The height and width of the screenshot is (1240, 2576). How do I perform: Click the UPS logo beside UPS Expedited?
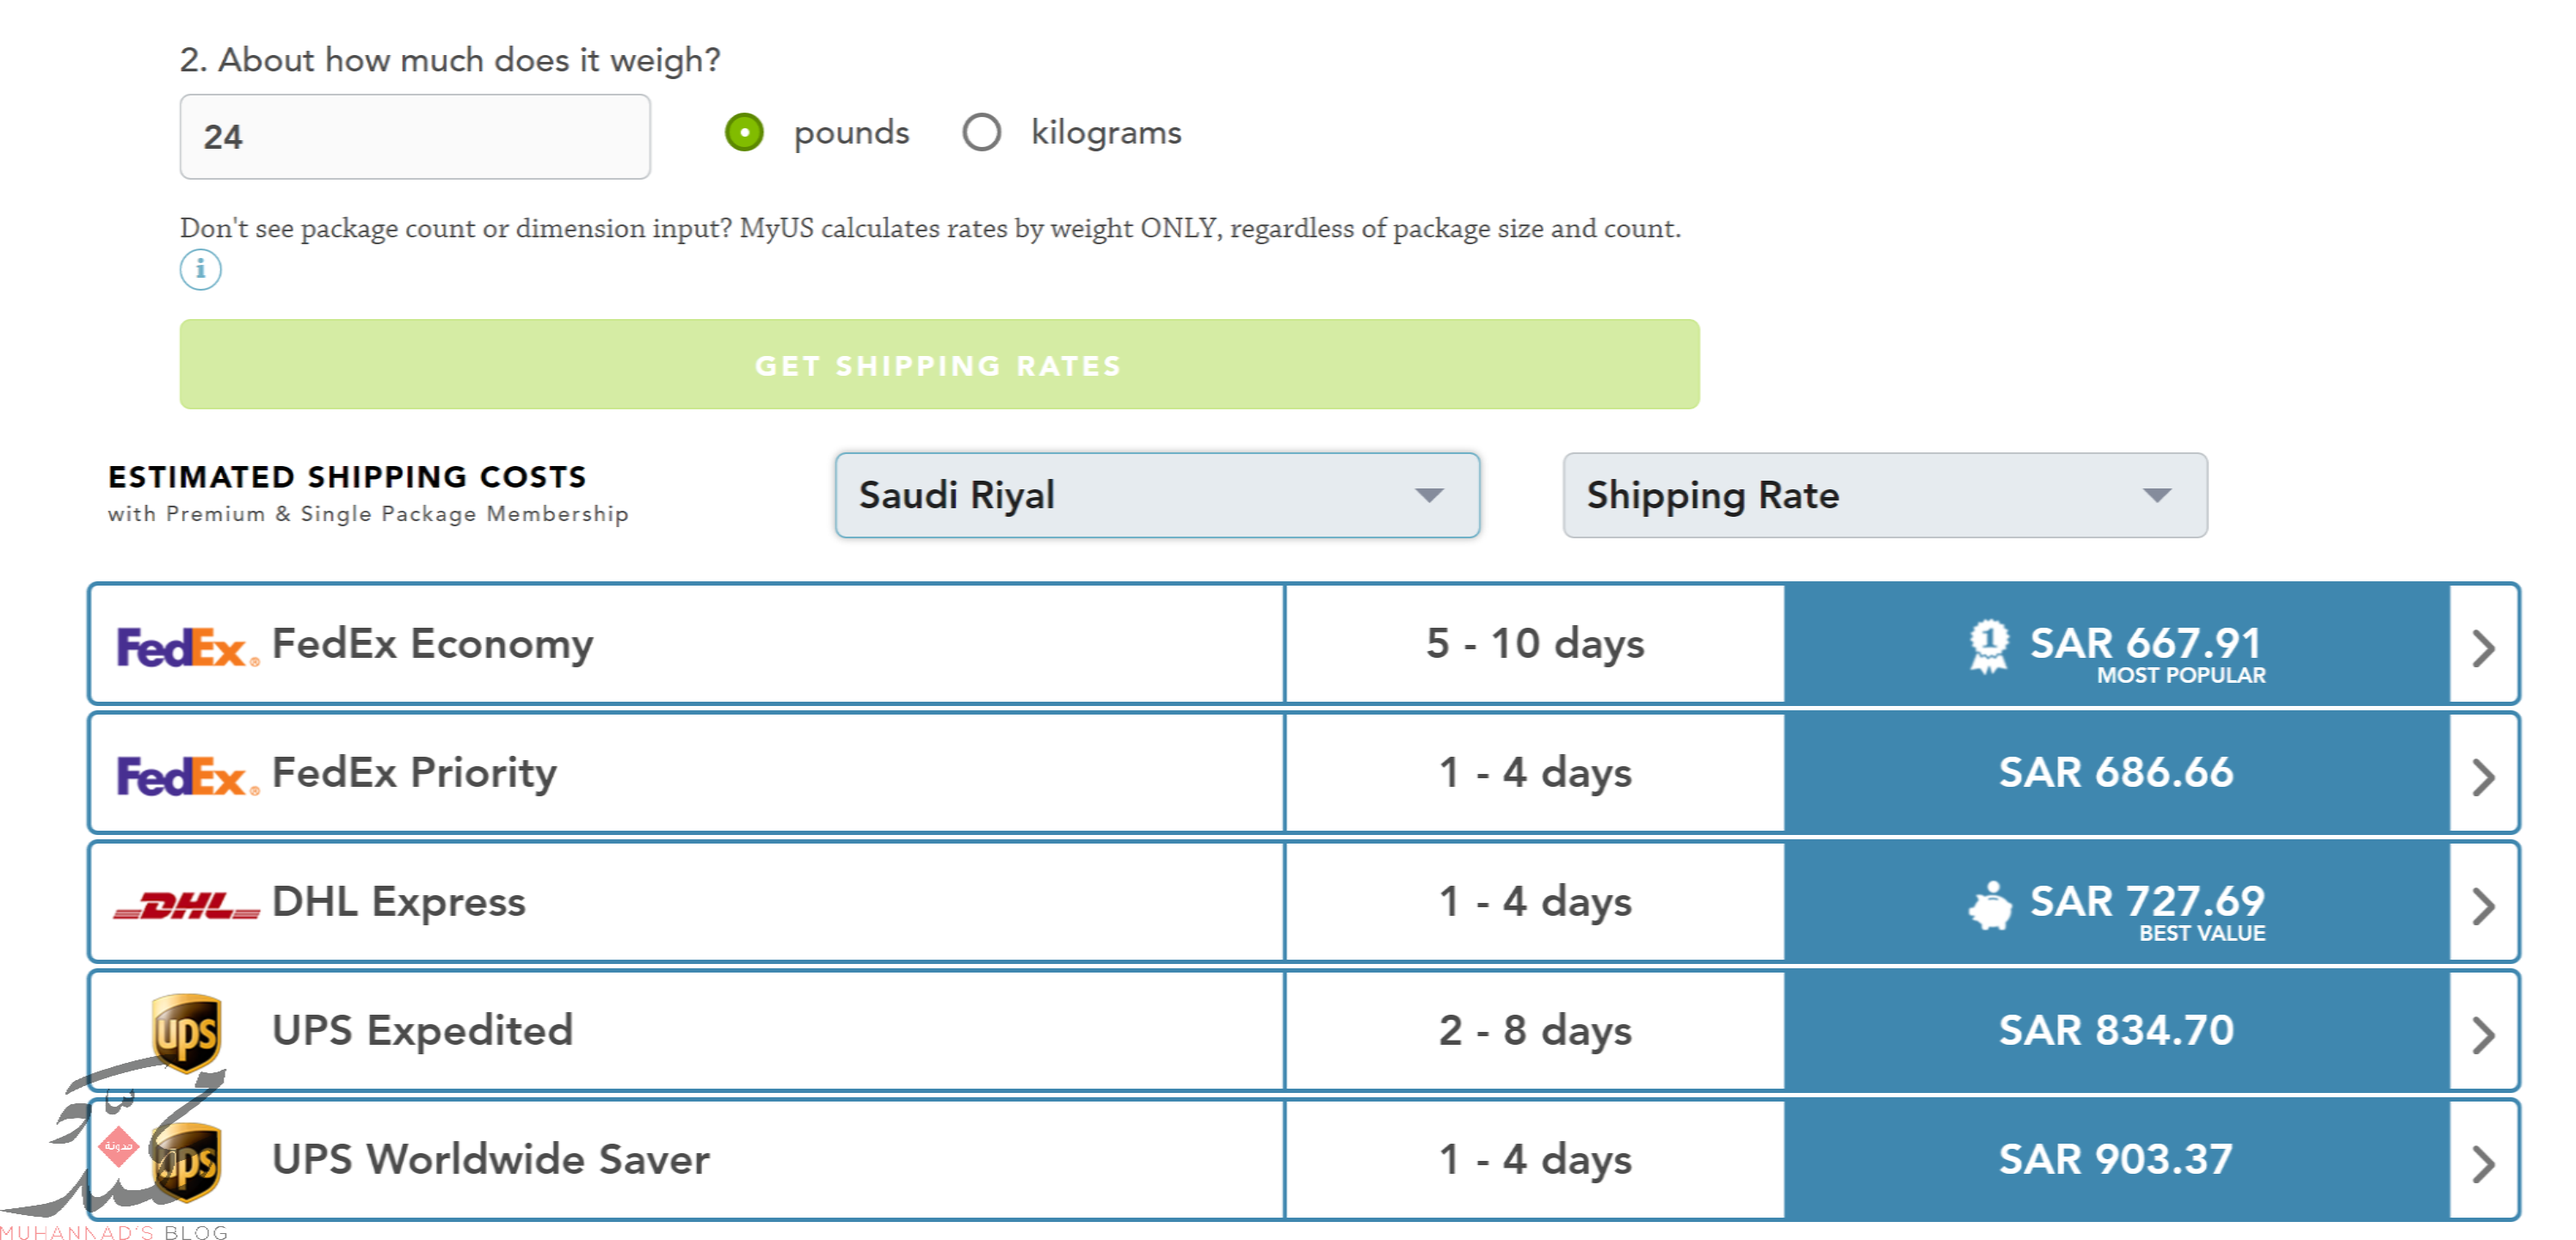(x=186, y=1031)
